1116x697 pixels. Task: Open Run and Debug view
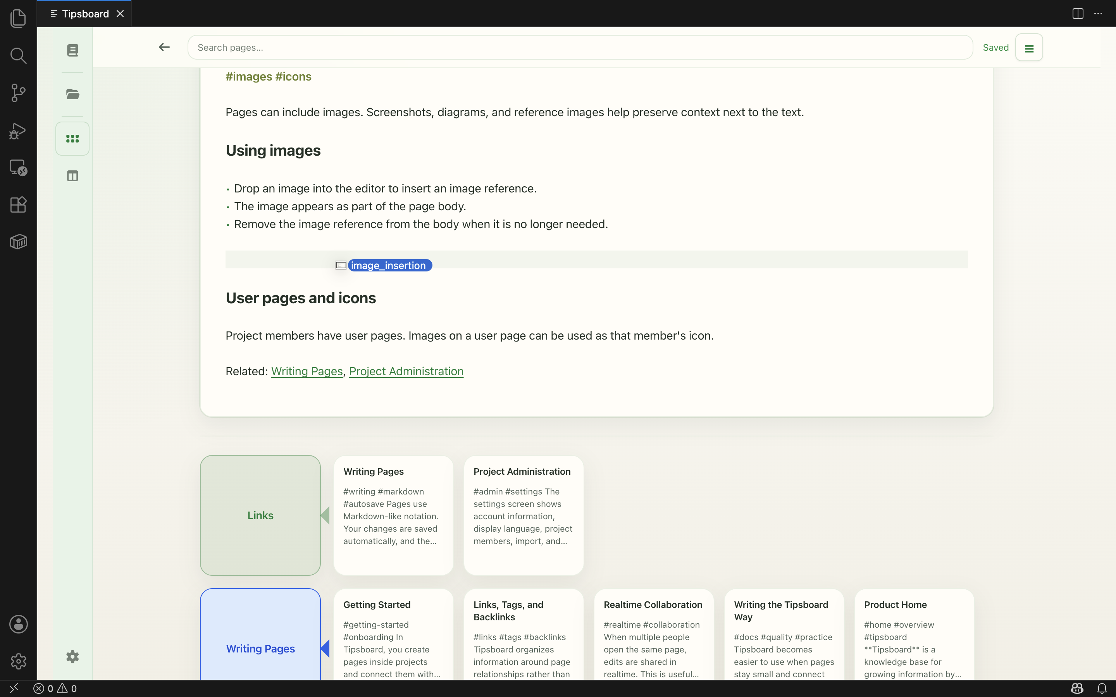[19, 130]
